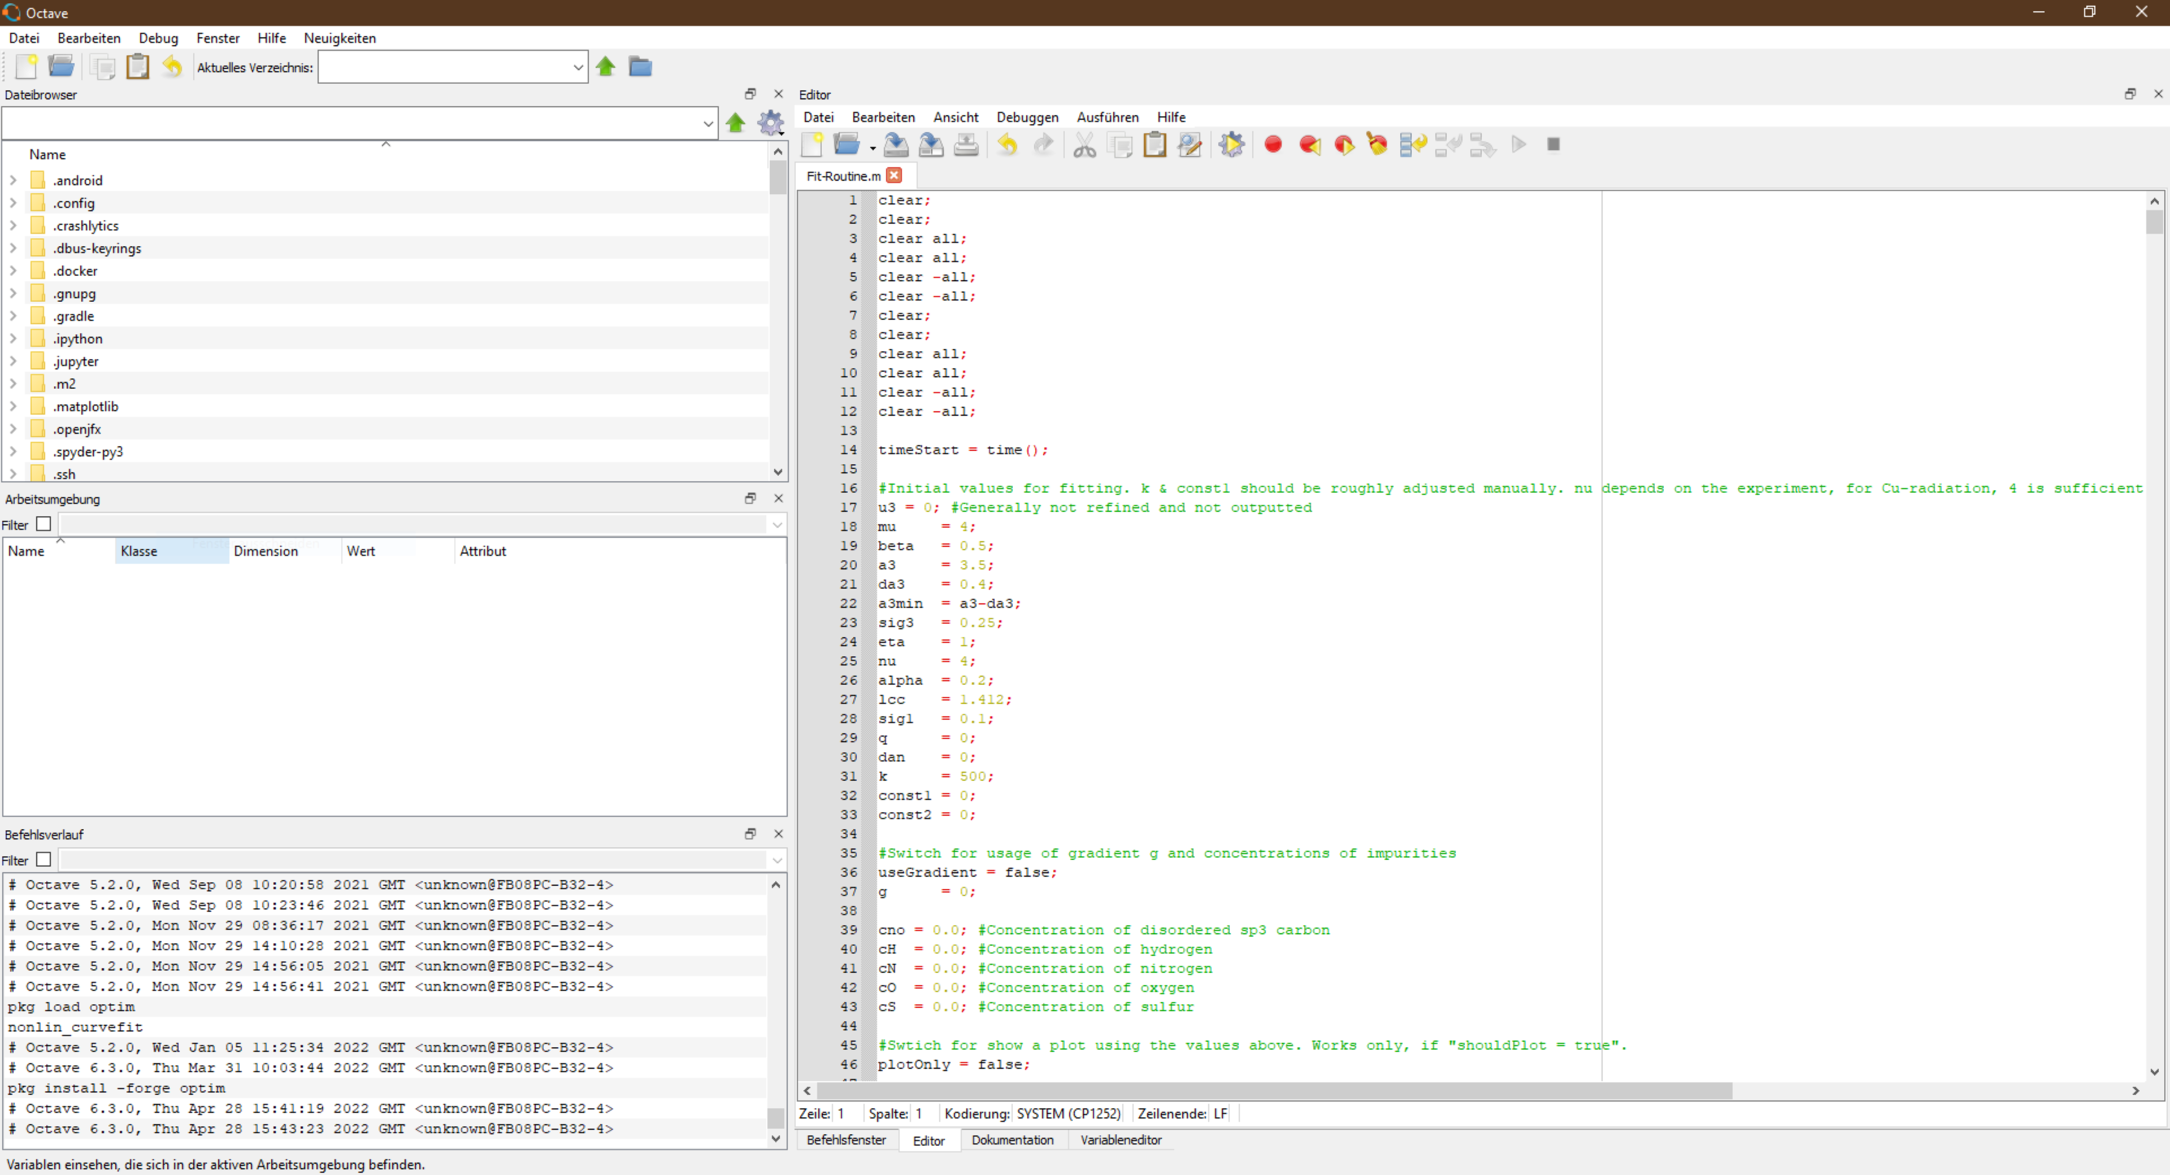Viewport: 2170px width, 1175px height.
Task: Open the editor Debuggen menu
Action: click(1027, 117)
